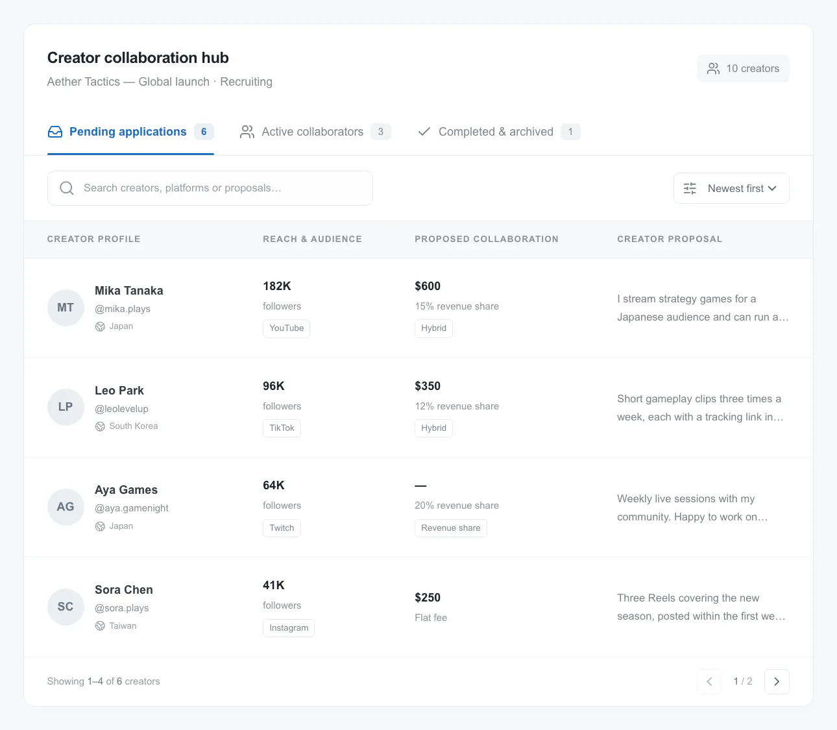
Task: Click the Reach & Audience column header
Action: (x=312, y=239)
